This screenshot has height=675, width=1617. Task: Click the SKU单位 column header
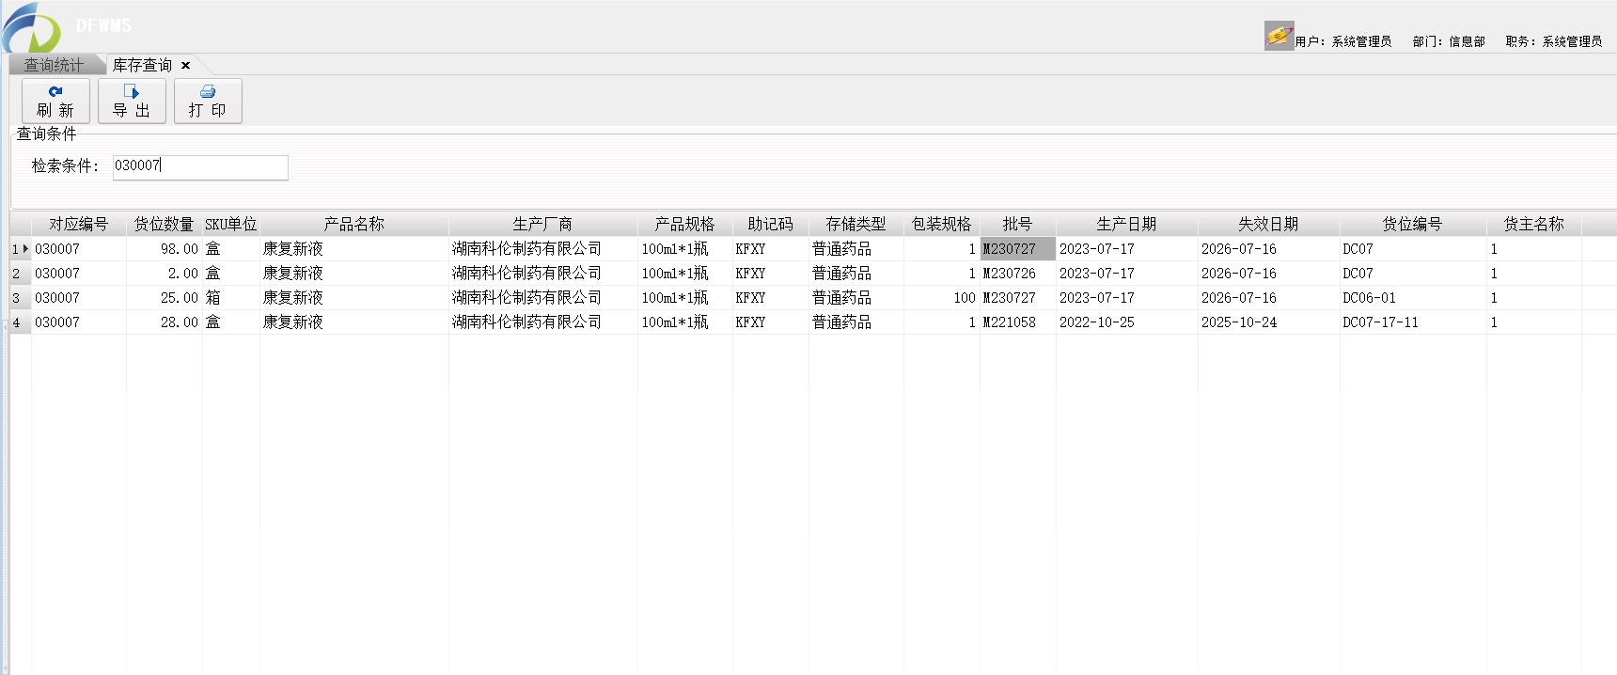(230, 224)
